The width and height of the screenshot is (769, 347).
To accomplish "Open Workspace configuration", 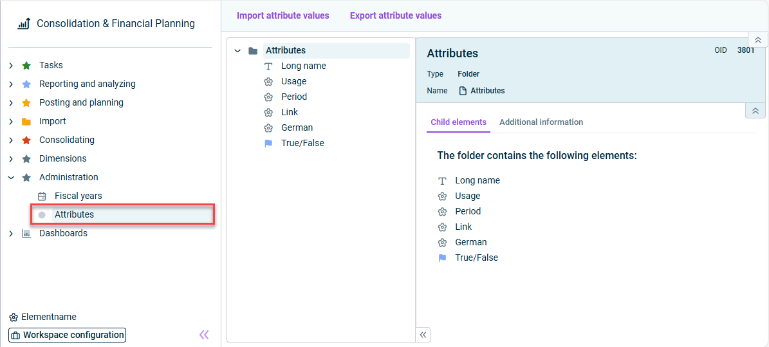I will 67,335.
